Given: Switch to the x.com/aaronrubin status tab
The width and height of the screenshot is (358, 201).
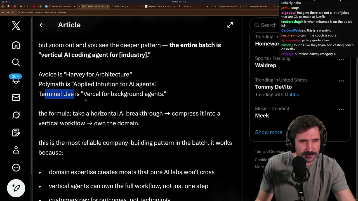Looking at the screenshot, I should 226,6.
